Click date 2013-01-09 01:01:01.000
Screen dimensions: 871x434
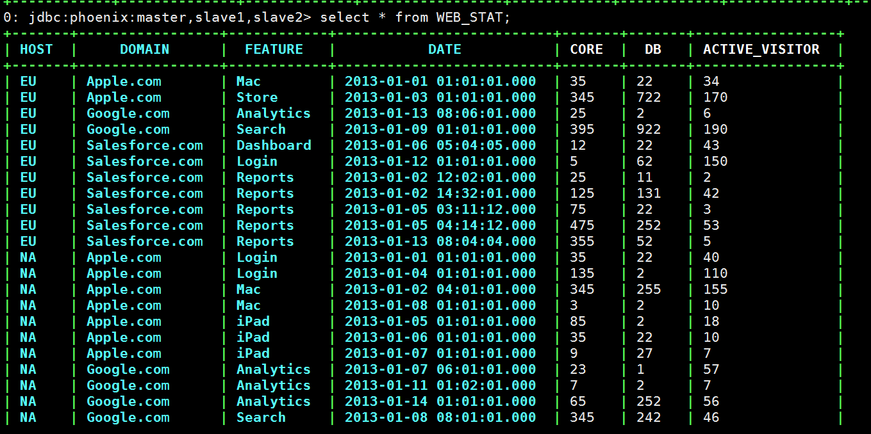coord(440,129)
